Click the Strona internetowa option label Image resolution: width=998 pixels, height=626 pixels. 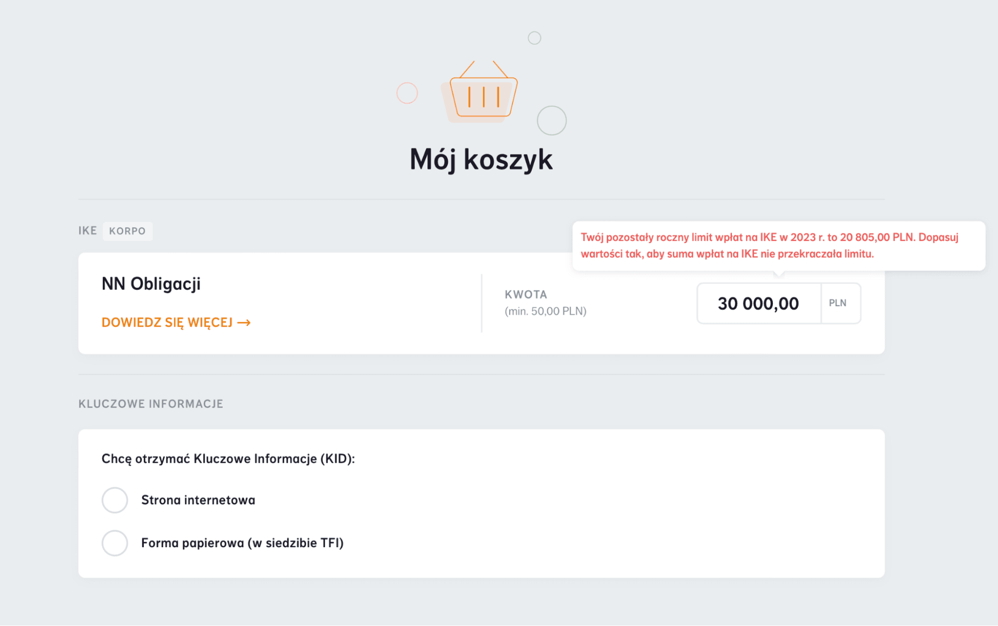[198, 500]
